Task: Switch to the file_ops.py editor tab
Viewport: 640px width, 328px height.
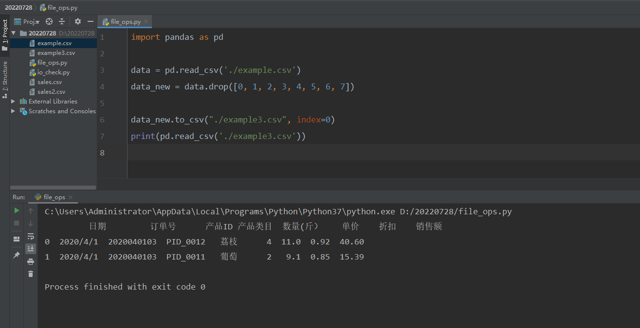Action: click(x=125, y=21)
